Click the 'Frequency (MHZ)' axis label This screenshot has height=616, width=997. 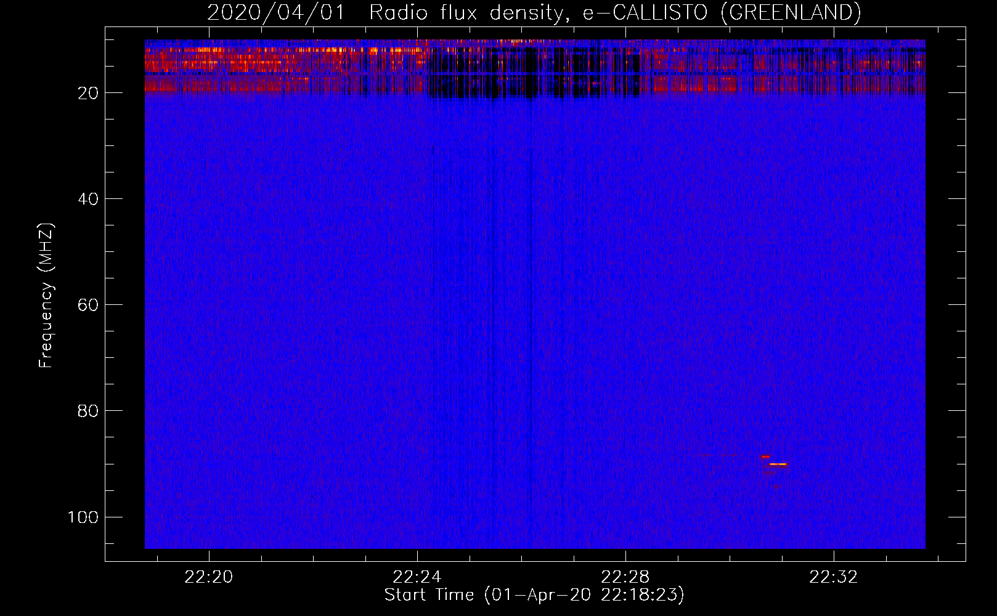(46, 295)
